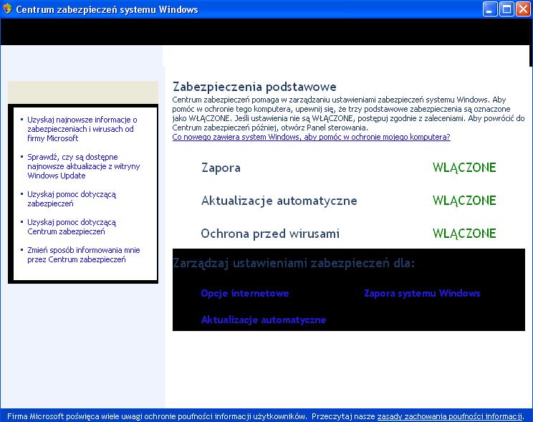This screenshot has width=533, height=422.
Task: Open help link about Centrum zabezpieczeń
Action: coord(72,227)
